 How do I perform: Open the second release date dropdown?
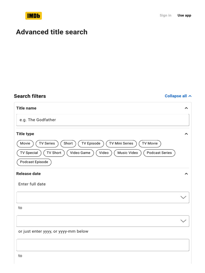point(103,221)
